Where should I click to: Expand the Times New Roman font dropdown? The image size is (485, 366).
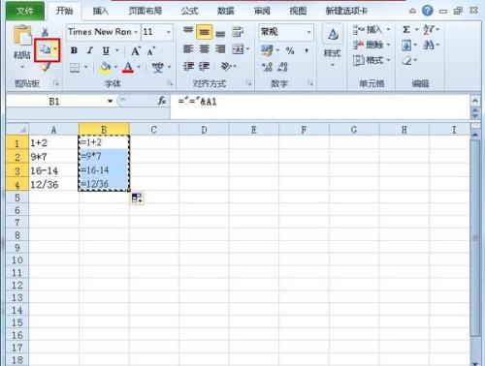[x=136, y=32]
